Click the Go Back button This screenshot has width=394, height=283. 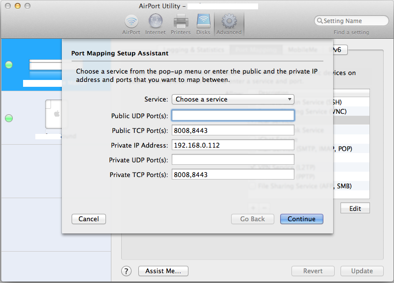(253, 219)
